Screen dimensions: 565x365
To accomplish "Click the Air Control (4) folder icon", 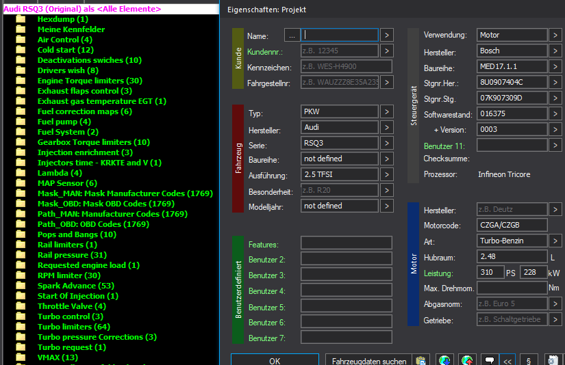I will (x=21, y=40).
